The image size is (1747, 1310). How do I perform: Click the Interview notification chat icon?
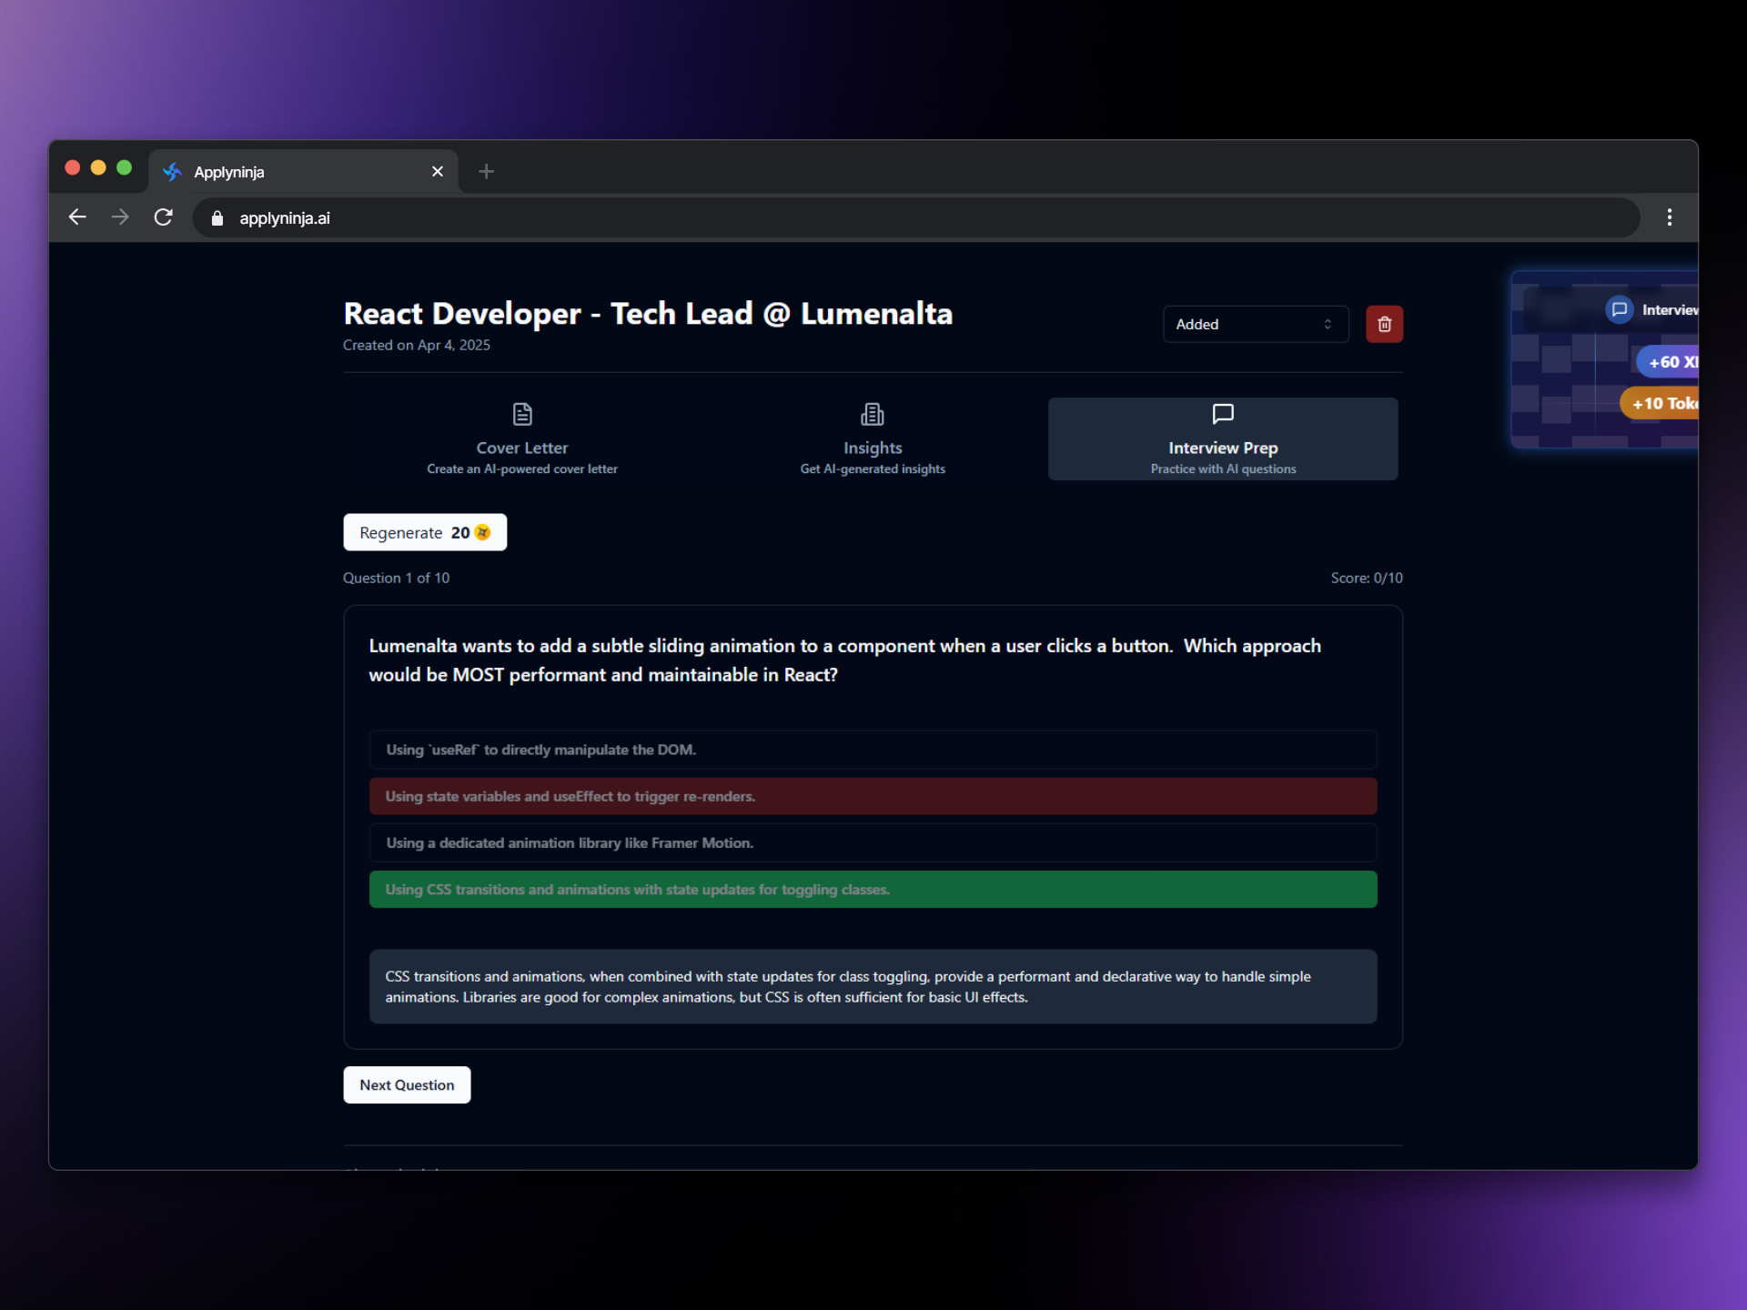tap(1619, 309)
